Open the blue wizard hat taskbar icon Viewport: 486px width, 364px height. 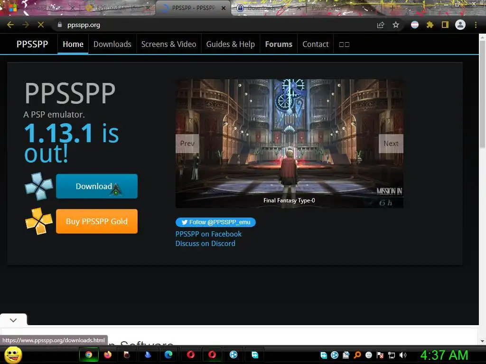148,355
